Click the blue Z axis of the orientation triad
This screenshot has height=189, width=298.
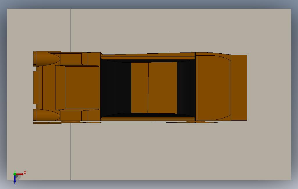(x=15, y=179)
